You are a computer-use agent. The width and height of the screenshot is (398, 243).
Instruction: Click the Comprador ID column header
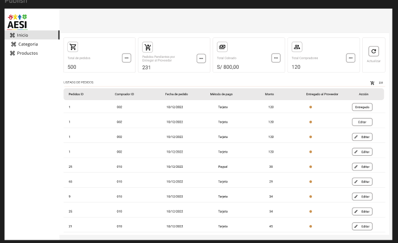[124, 94]
